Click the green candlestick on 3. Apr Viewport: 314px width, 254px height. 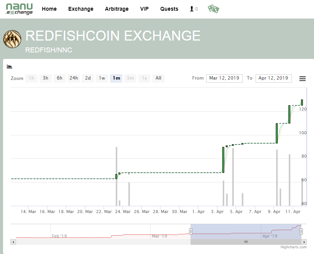223,160
